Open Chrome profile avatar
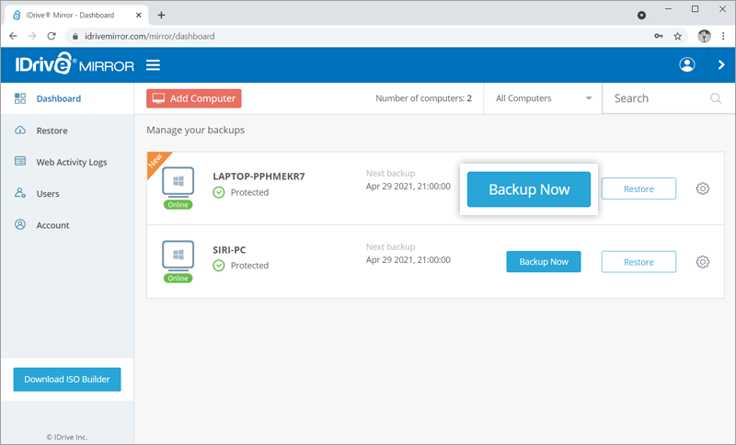 tap(704, 36)
